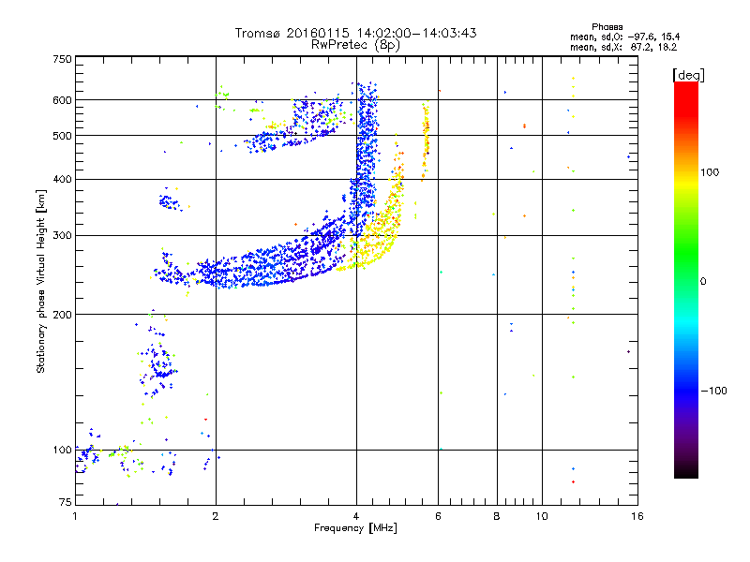Select the "mean, sd,O: -97.6, 15.4" line

624,37
